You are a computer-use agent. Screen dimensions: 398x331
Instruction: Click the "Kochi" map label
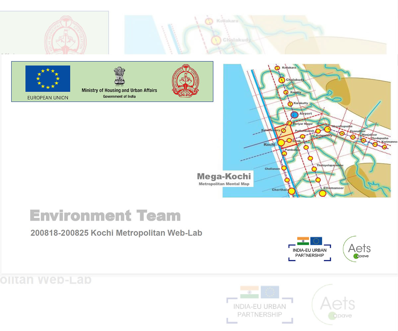click(269, 145)
